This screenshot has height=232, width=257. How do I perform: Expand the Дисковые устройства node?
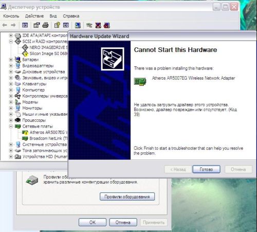(11, 72)
